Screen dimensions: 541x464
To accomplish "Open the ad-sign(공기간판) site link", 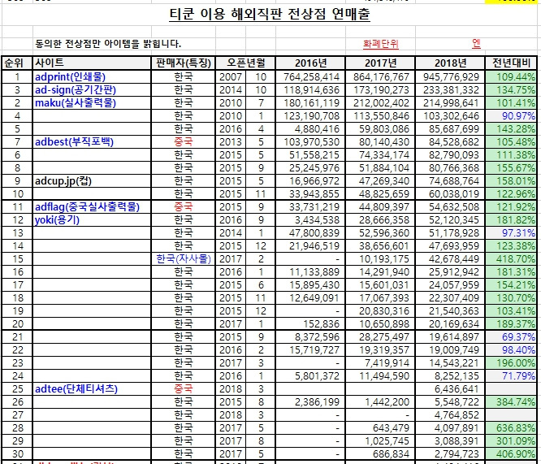I will tap(76, 89).
